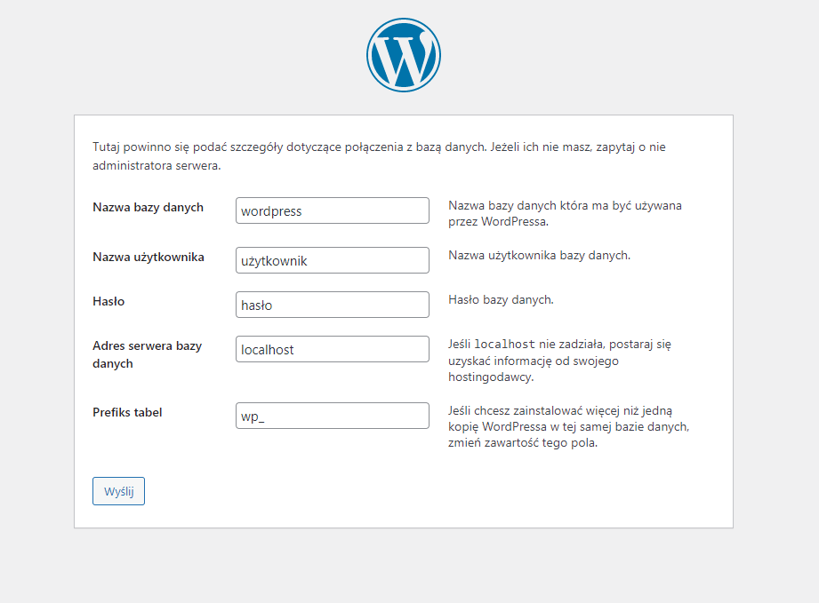
Task: Click the description 'Nazwa użytkownika bazy danych.'
Action: [x=539, y=256]
